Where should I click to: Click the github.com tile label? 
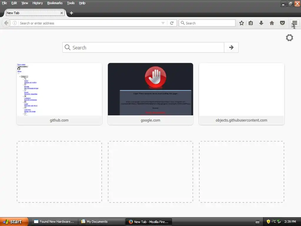[x=59, y=120]
